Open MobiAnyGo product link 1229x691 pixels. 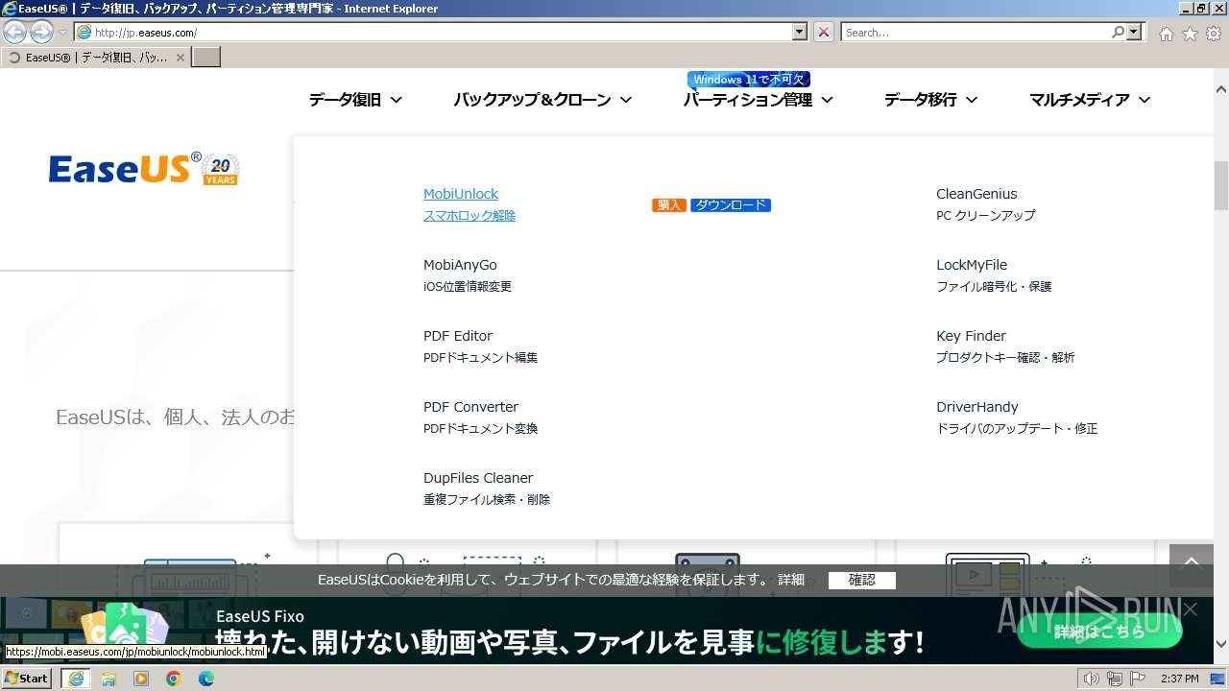[460, 265]
